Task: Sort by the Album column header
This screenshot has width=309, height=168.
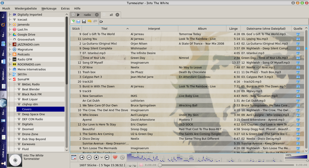Action: click(x=202, y=29)
